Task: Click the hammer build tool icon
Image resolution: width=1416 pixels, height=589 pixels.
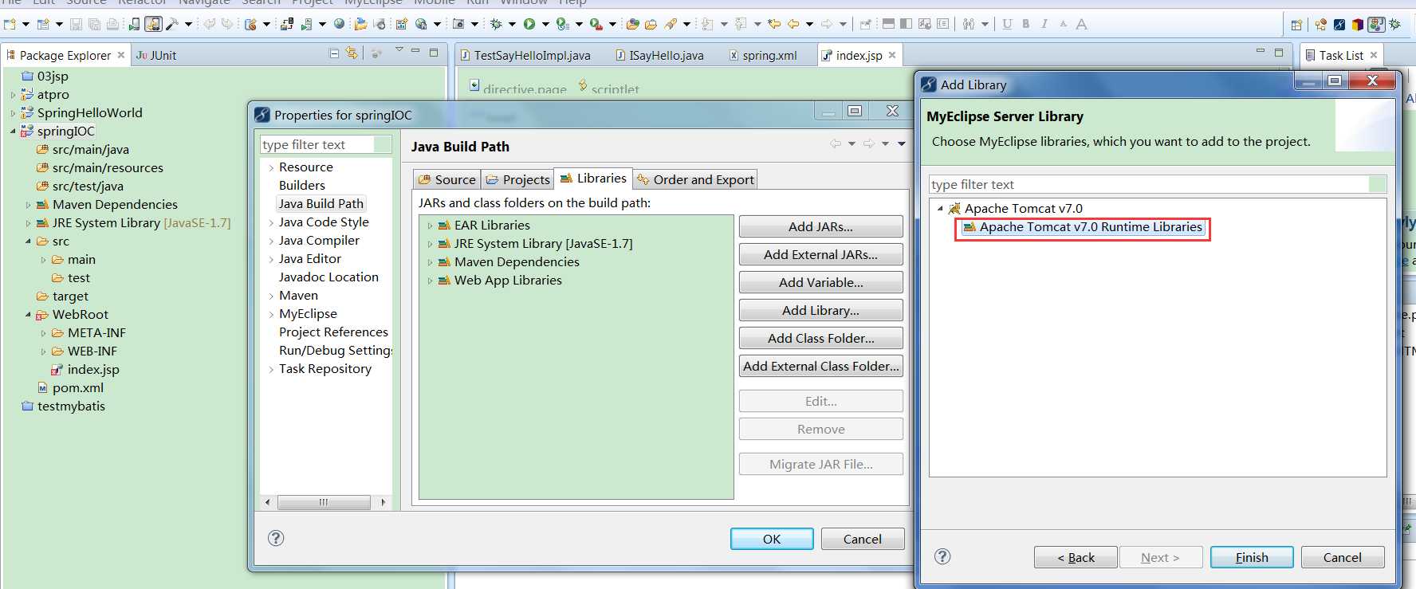Action: (171, 24)
